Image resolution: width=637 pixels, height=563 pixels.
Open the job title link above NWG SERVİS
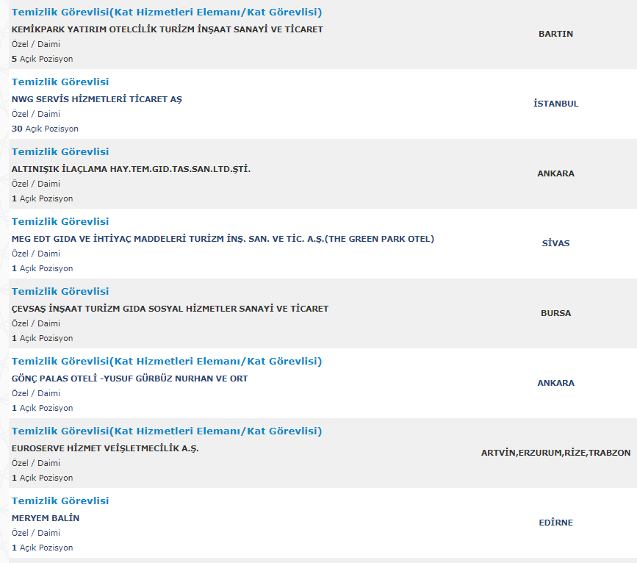[x=60, y=82]
